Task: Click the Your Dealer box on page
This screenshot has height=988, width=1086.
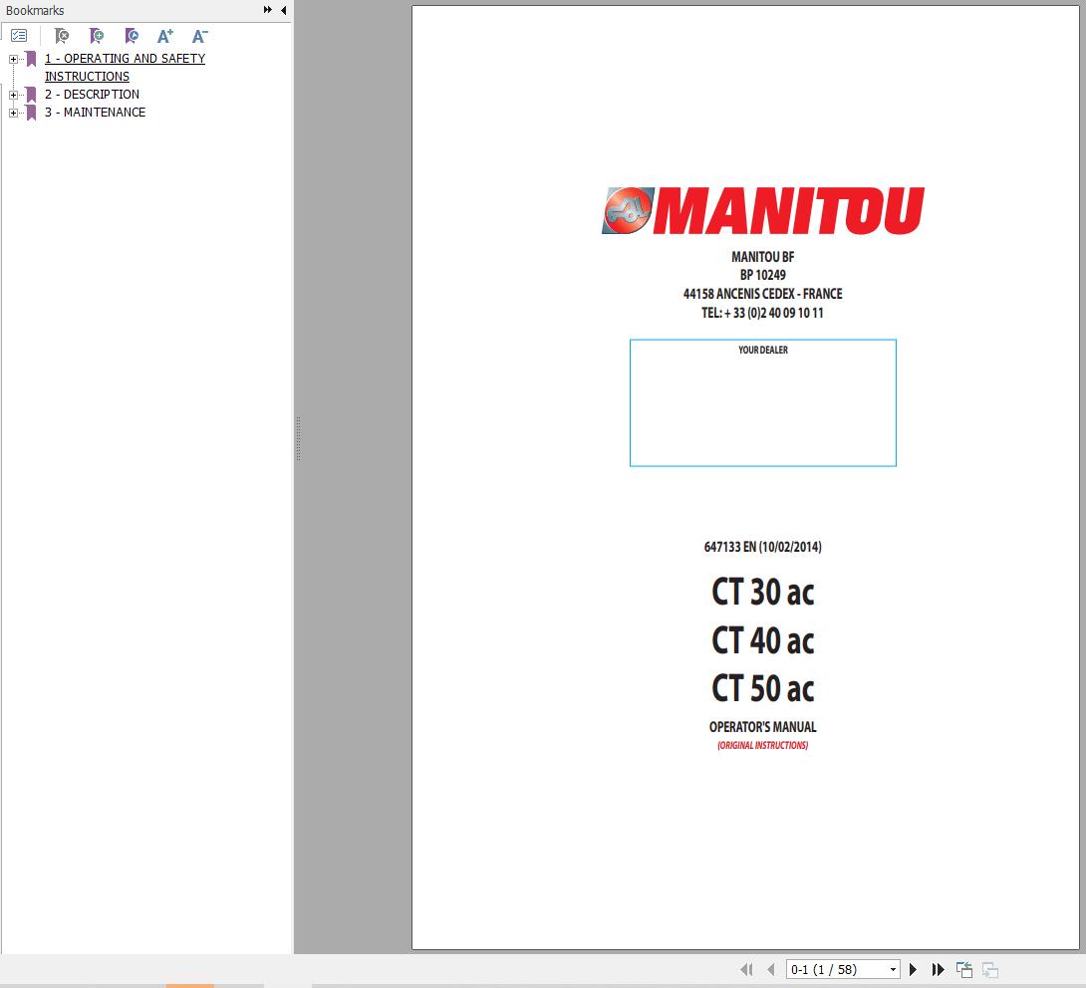Action: coord(762,403)
